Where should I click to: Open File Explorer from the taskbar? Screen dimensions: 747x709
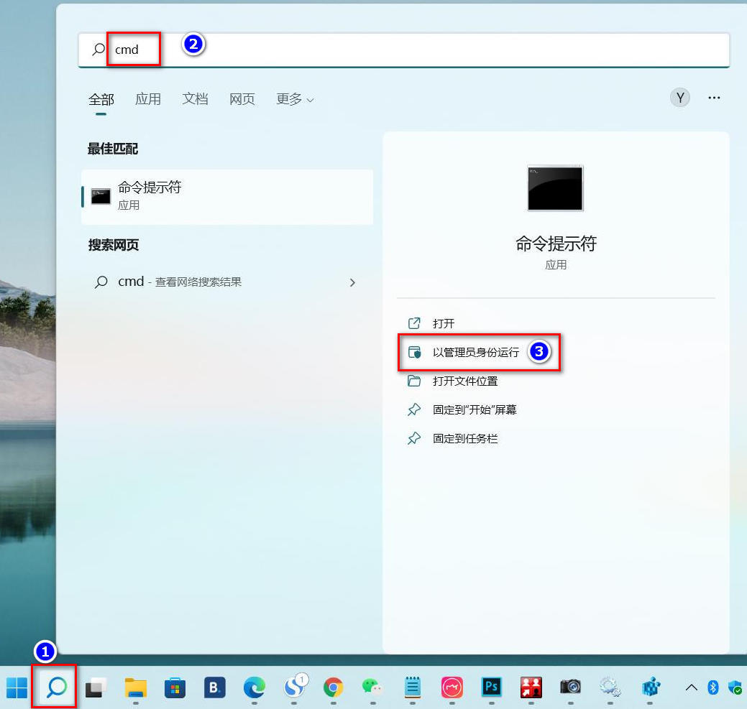(x=135, y=687)
